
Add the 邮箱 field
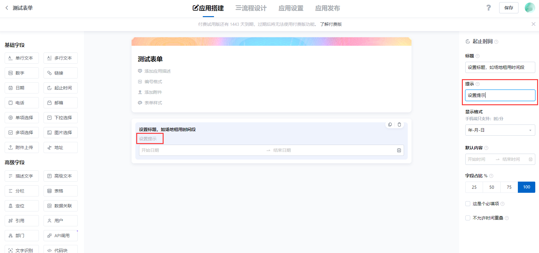point(61,103)
